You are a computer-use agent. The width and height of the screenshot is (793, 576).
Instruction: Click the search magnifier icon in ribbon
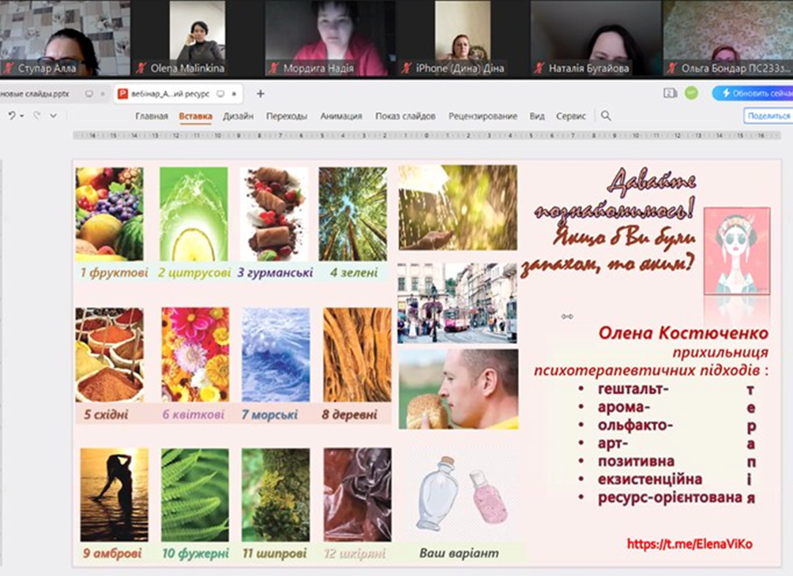click(606, 116)
